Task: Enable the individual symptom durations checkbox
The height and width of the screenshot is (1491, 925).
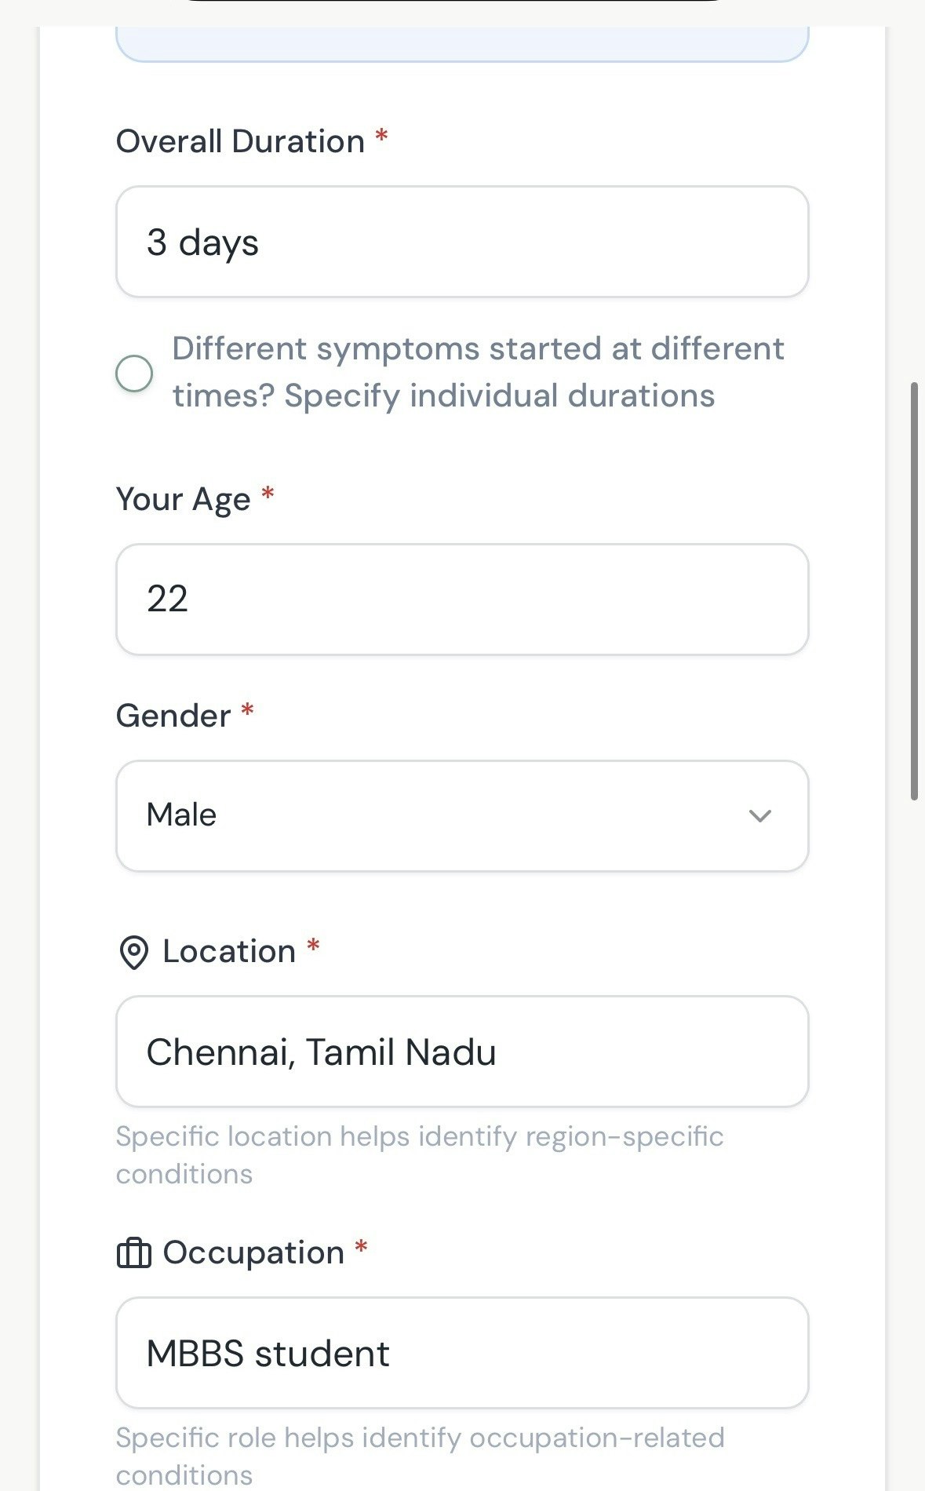Action: point(134,374)
